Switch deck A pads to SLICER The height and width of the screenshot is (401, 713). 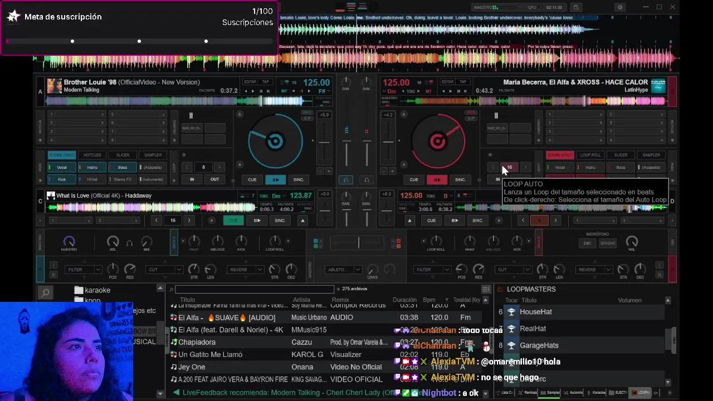(122, 155)
